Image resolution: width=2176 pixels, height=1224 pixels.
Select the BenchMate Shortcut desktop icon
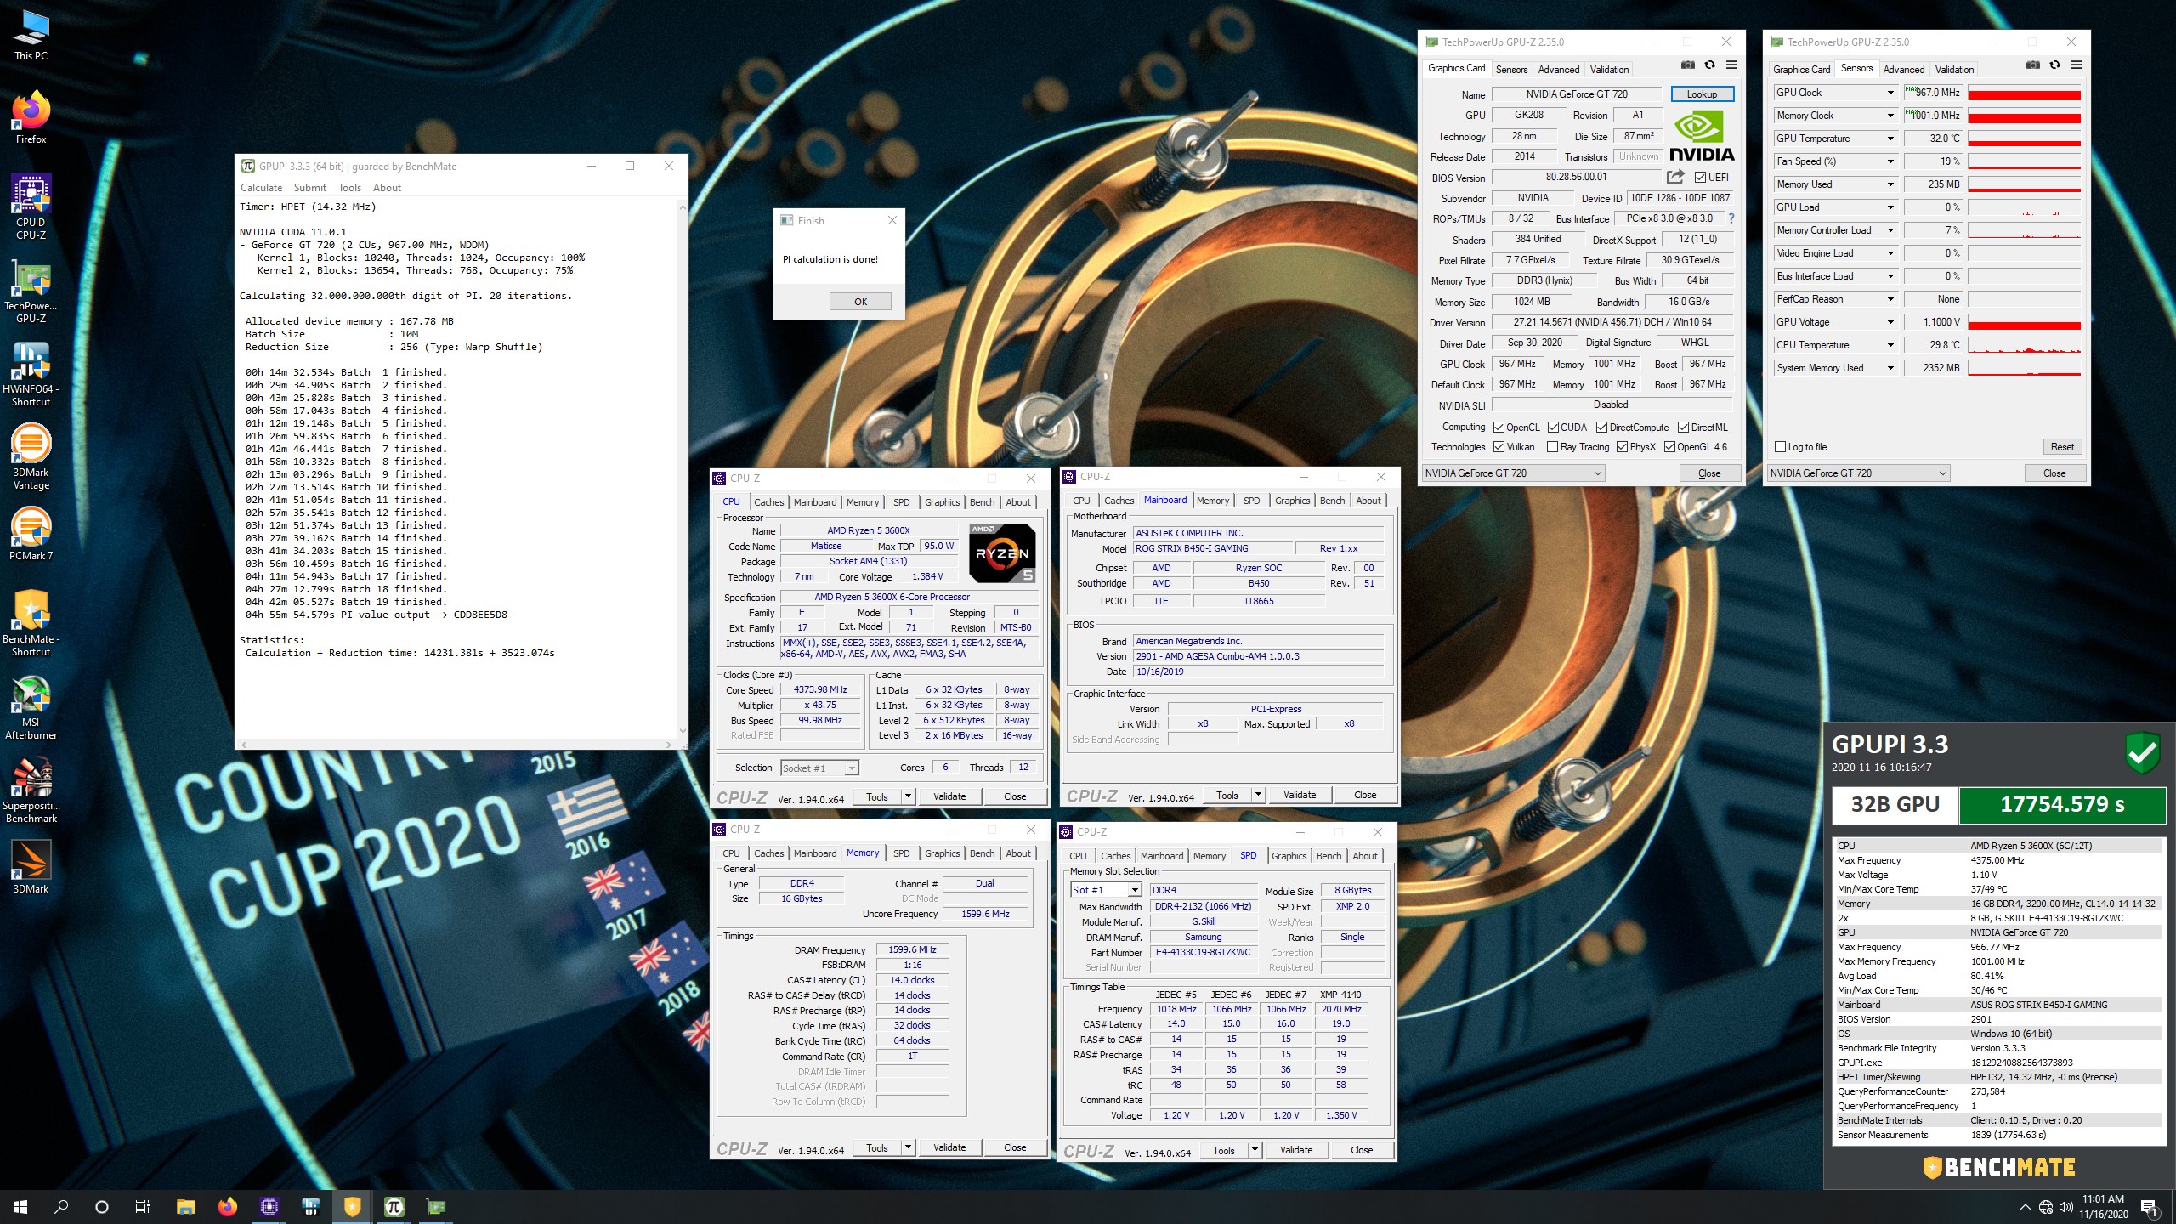31,623
